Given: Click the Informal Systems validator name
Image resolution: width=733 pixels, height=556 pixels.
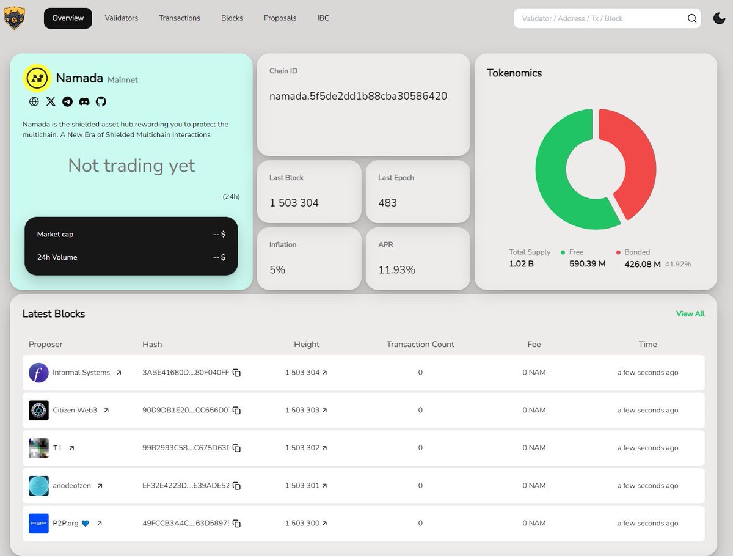Looking at the screenshot, I should (x=81, y=373).
